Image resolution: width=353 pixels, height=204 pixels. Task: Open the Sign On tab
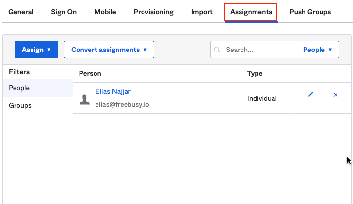[64, 12]
